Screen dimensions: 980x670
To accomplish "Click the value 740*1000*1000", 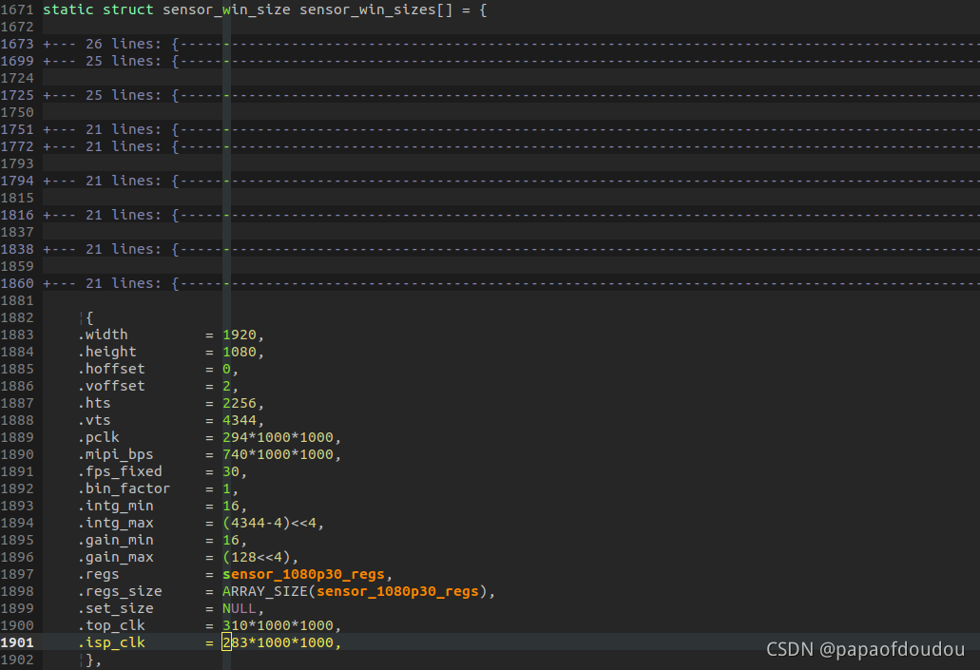I will [279, 454].
